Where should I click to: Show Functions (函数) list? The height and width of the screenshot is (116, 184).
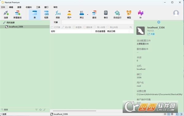click(x=58, y=14)
